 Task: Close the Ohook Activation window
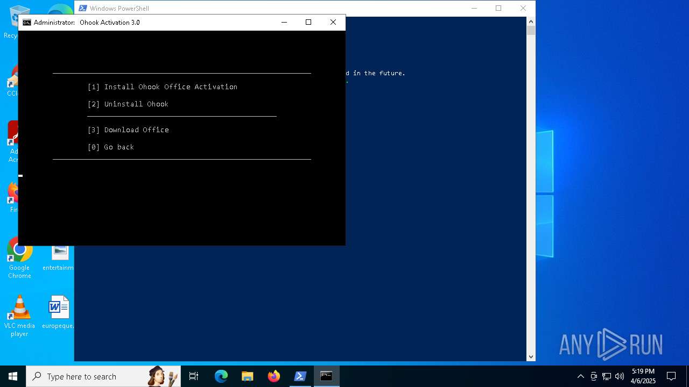click(x=333, y=22)
